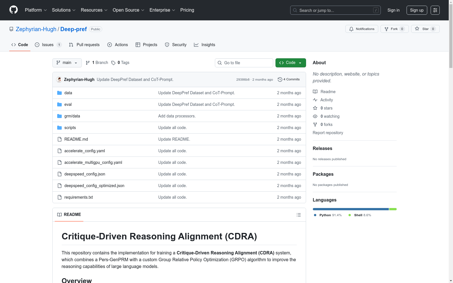Click the Zephyrian-Hugh avatar in commit row
Image resolution: width=453 pixels, height=283 pixels.
click(x=59, y=80)
